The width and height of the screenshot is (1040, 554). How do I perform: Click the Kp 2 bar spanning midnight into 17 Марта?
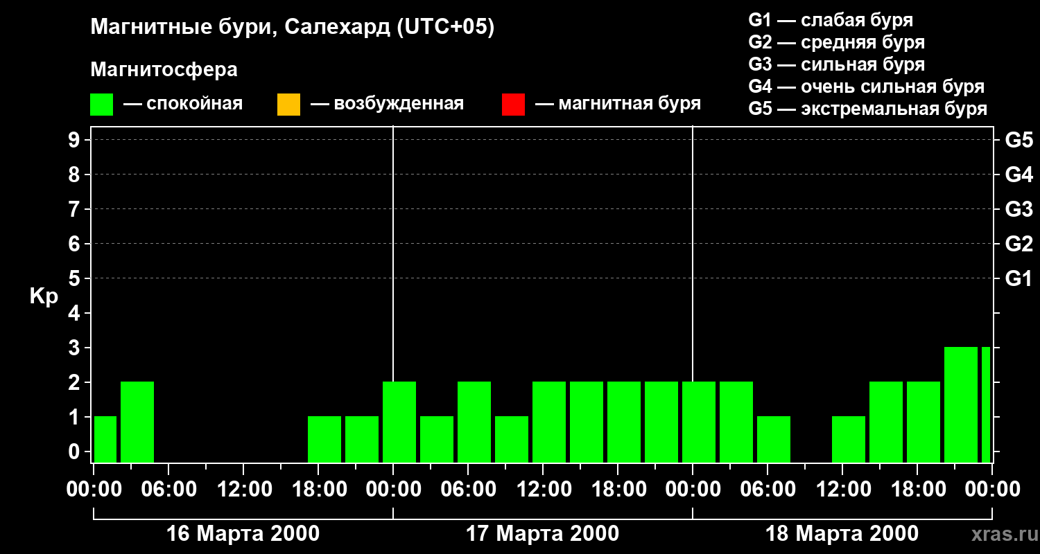pos(399,422)
